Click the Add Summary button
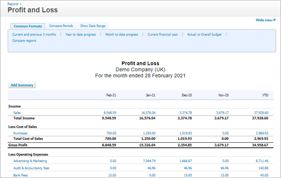 (22, 85)
